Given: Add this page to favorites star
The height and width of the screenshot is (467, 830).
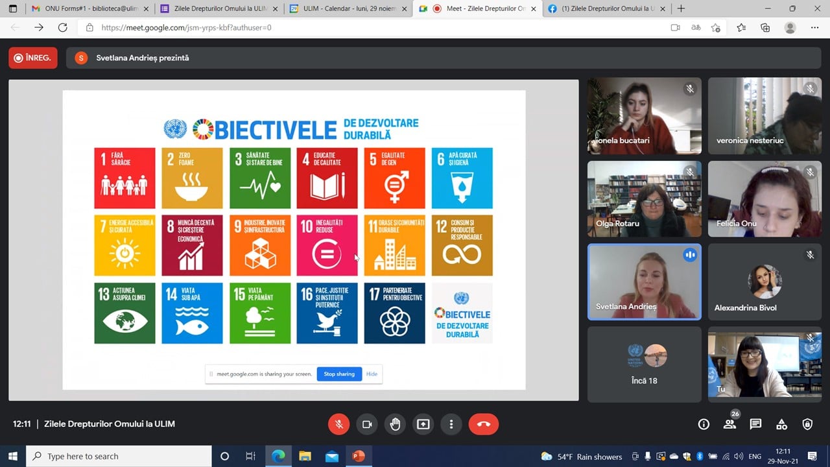Looking at the screenshot, I should [x=716, y=28].
